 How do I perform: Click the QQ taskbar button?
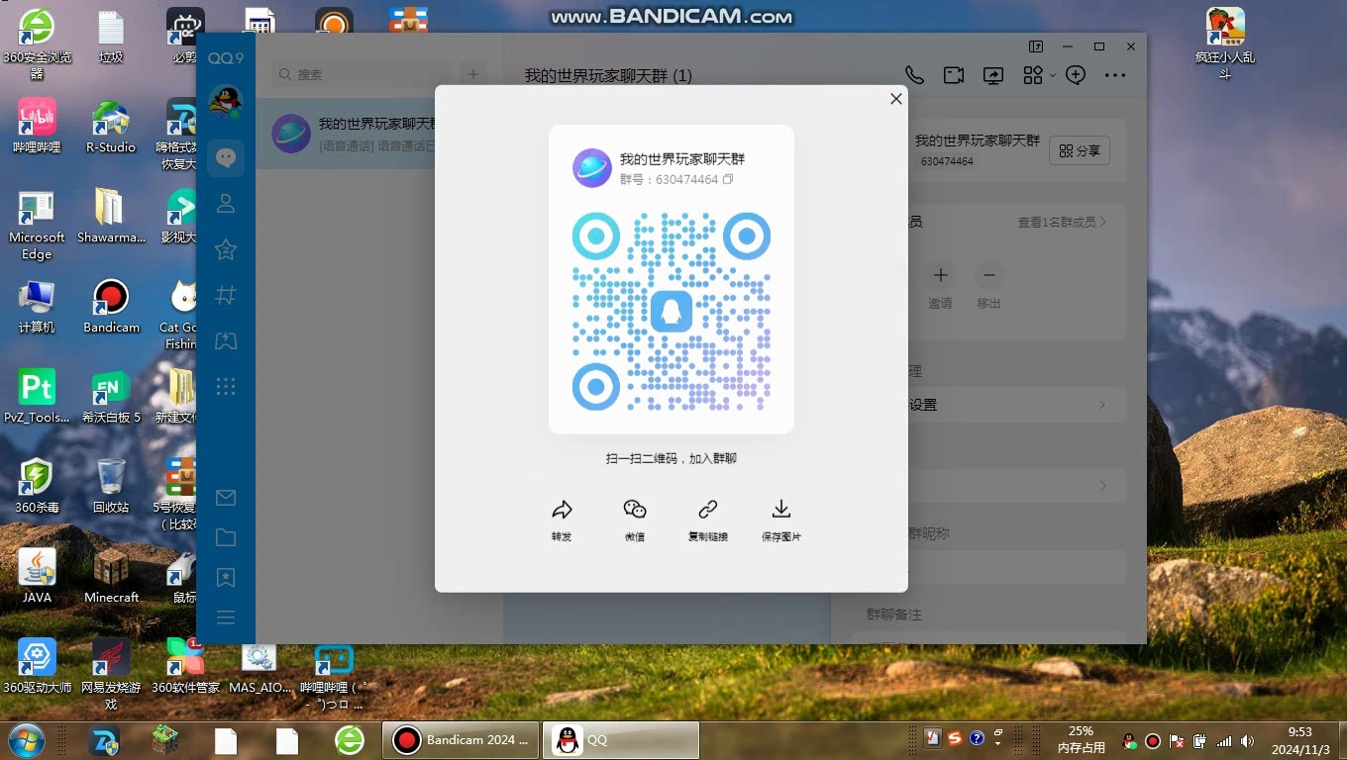click(621, 740)
